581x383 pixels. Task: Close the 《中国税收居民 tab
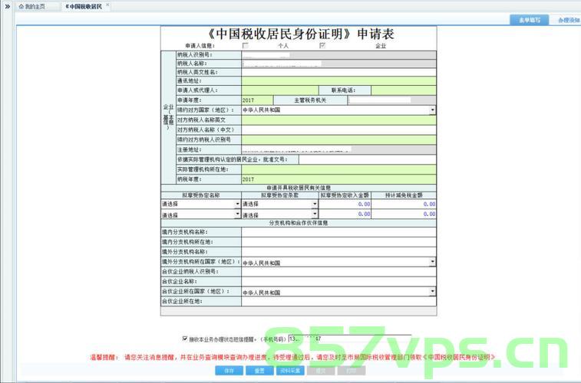pos(107,5)
